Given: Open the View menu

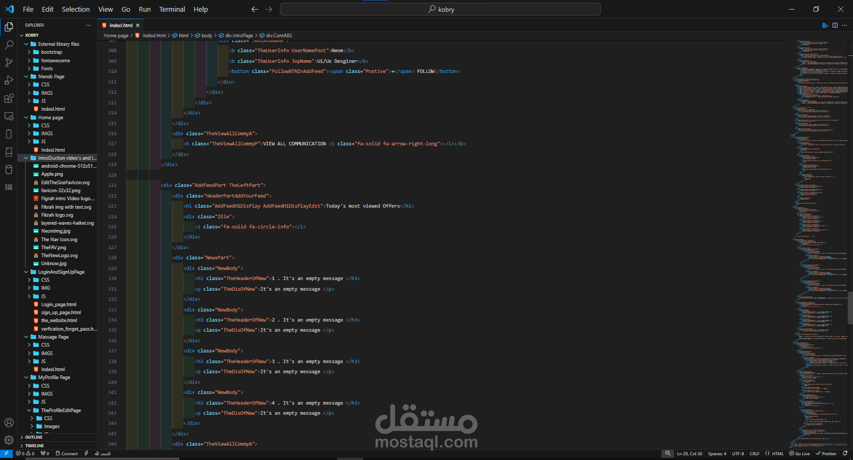Looking at the screenshot, I should coord(106,9).
